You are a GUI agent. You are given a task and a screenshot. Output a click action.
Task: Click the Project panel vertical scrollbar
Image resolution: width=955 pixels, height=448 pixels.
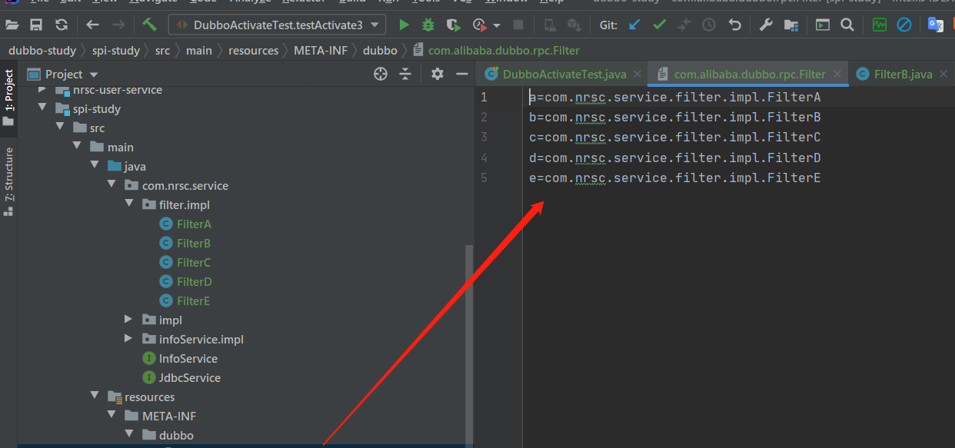pos(470,344)
